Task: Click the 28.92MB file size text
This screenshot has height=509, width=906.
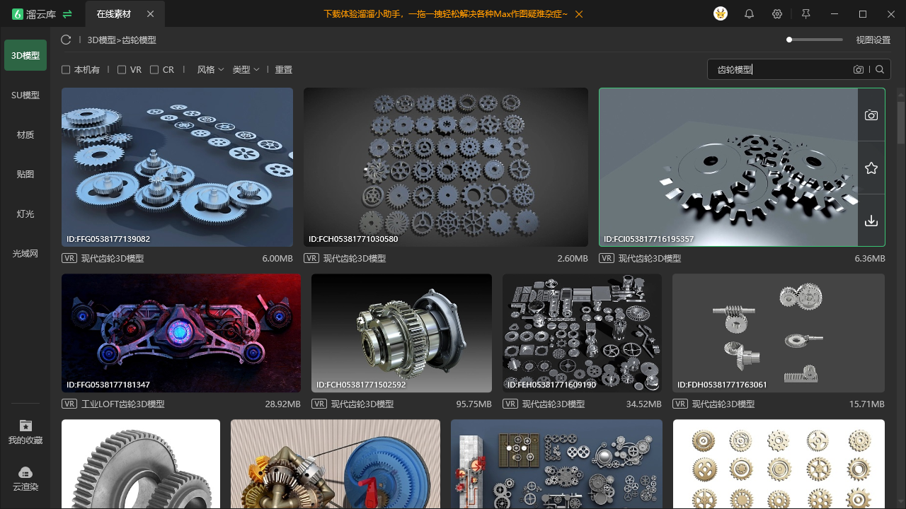Action: (x=282, y=404)
